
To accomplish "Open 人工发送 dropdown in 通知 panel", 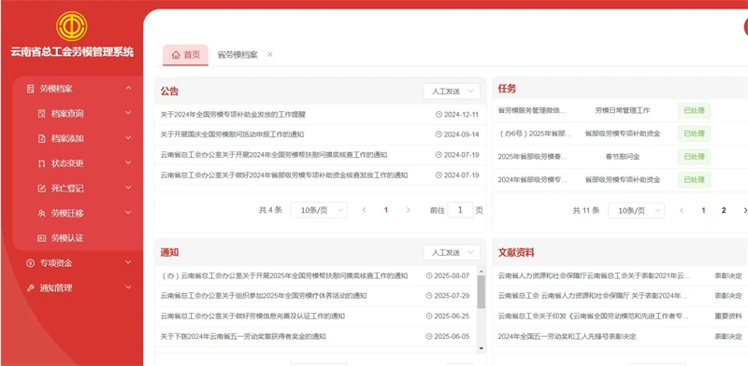I will coord(452,253).
